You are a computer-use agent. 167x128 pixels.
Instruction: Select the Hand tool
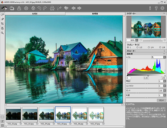coord(2,28)
